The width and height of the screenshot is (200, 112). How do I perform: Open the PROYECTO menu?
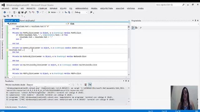[31, 8]
